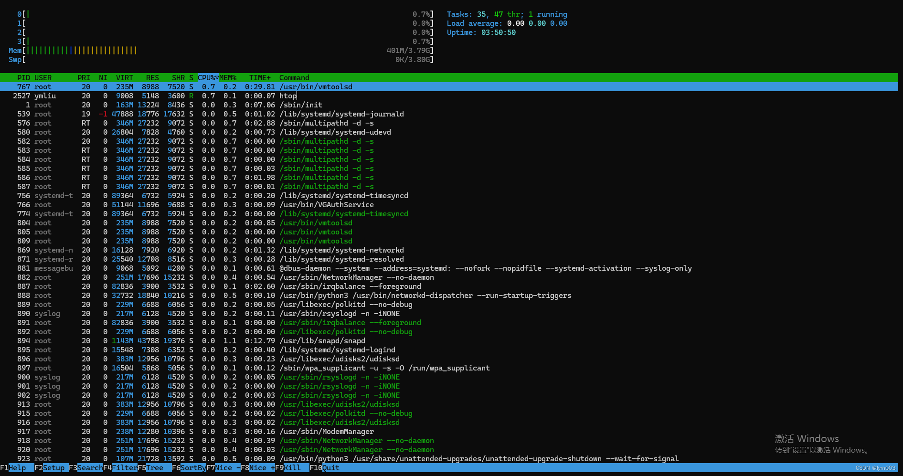Select irqbalance row PID 887
Screen dimensions: 903x476
click(x=449, y=286)
